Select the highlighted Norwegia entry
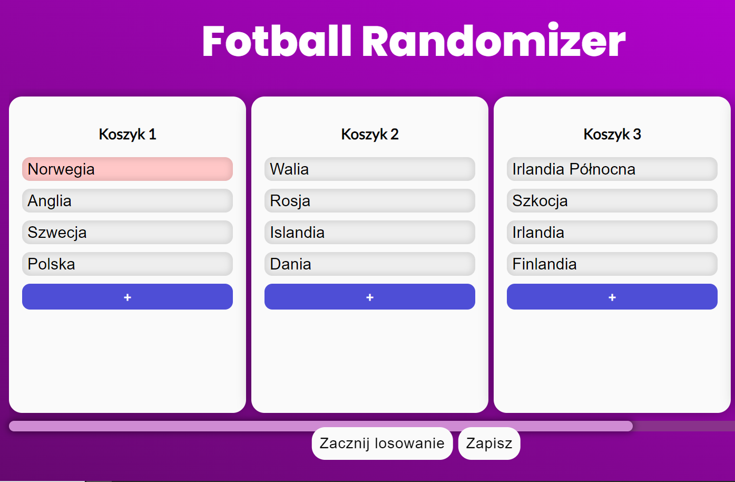Viewport: 735px width, 482px height. (127, 169)
